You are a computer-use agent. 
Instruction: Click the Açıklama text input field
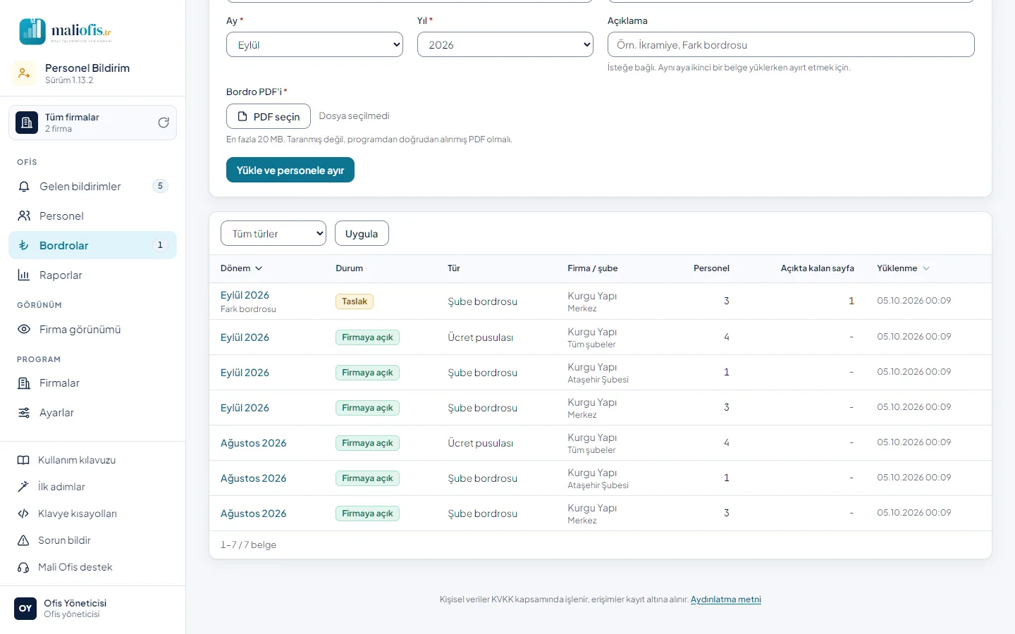(791, 44)
